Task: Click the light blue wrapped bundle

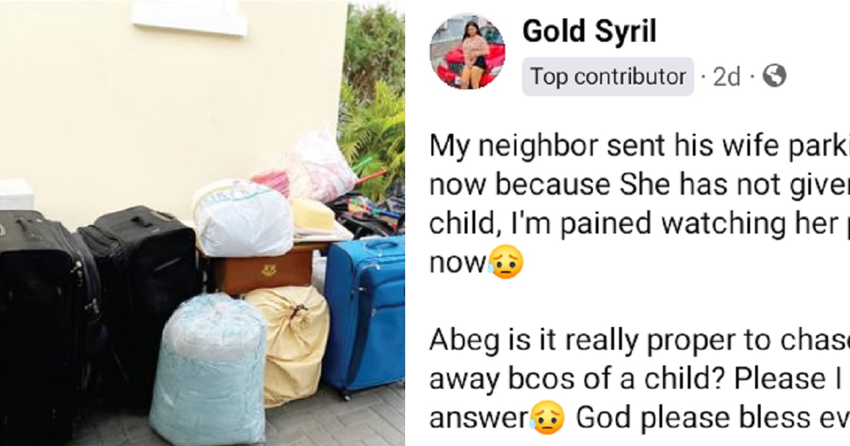Action: (x=208, y=371)
